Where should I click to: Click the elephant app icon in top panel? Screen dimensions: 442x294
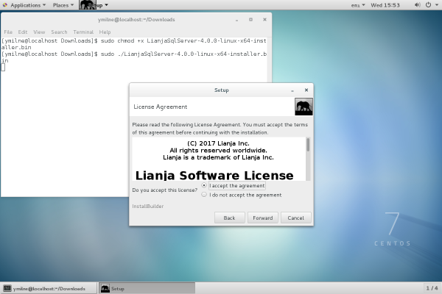pos(87,5)
